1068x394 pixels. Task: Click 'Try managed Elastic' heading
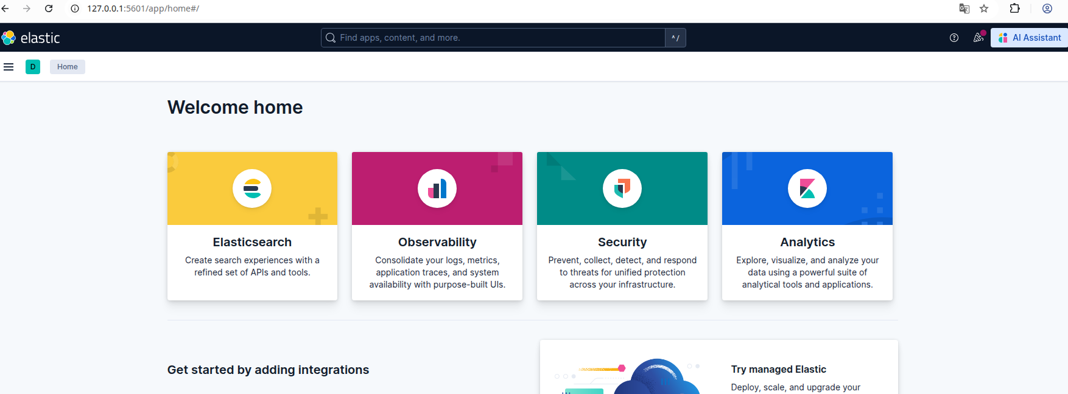click(x=779, y=369)
